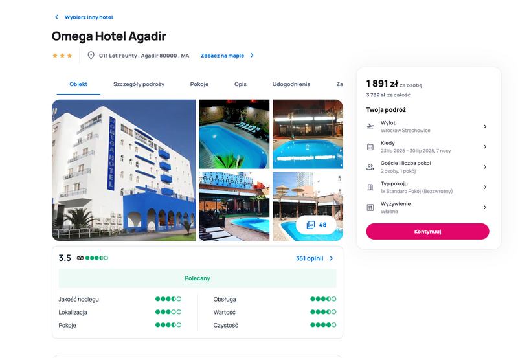The width and height of the screenshot is (518, 358).
Task: Click the door icon next to Typ pokoju
Action: (370, 187)
